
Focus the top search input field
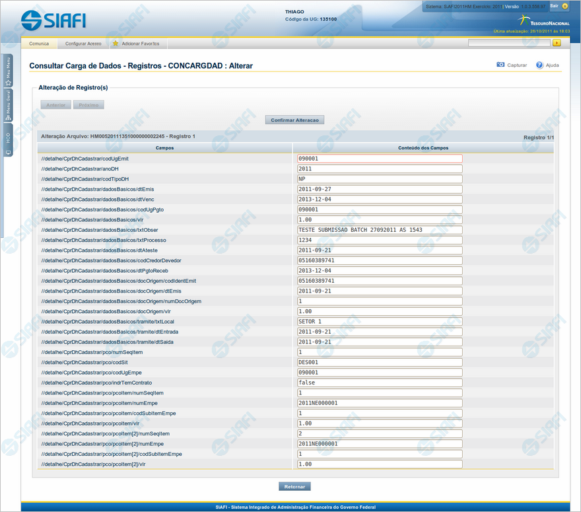(509, 43)
